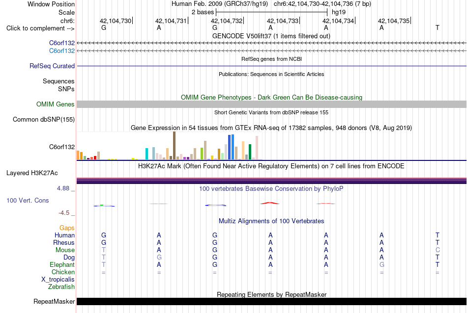Image resolution: width=467 pixels, height=313 pixels.
Task: Click the OMIM Genes track label
Action: pyautogui.click(x=55, y=104)
